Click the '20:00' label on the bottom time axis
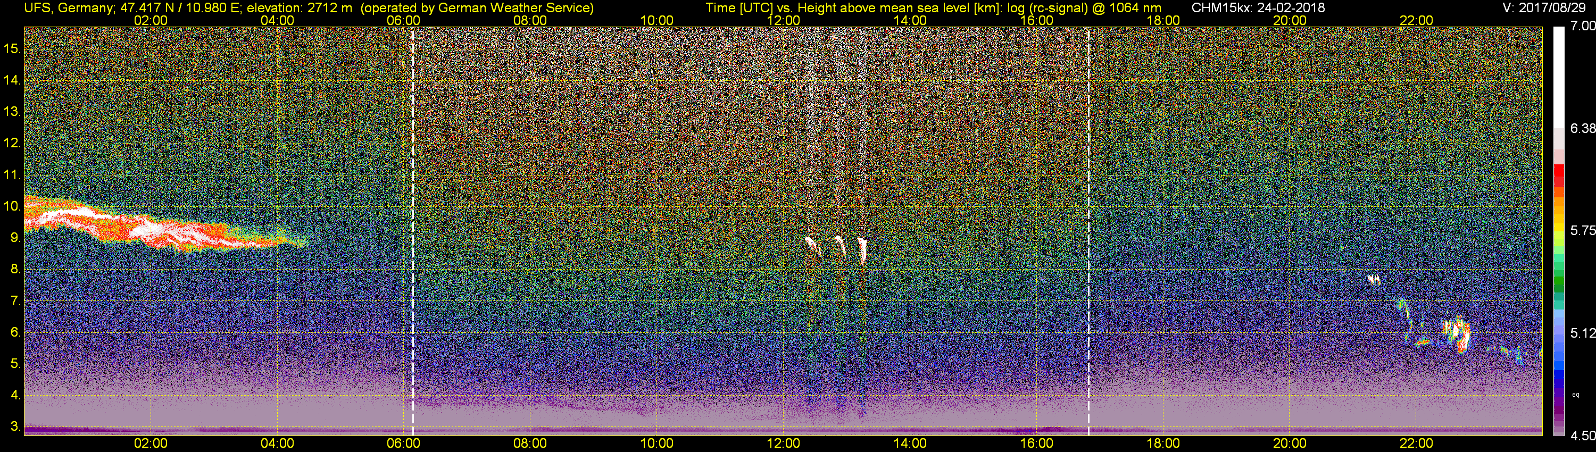Viewport: 1596px width, 452px height. point(1290,443)
